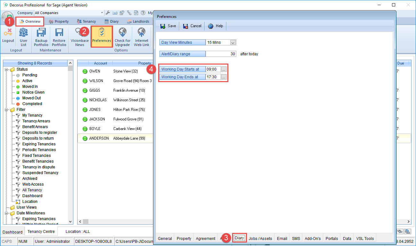The image size is (416, 246).
Task: Open Preferences from the ribbon
Action: point(102,36)
